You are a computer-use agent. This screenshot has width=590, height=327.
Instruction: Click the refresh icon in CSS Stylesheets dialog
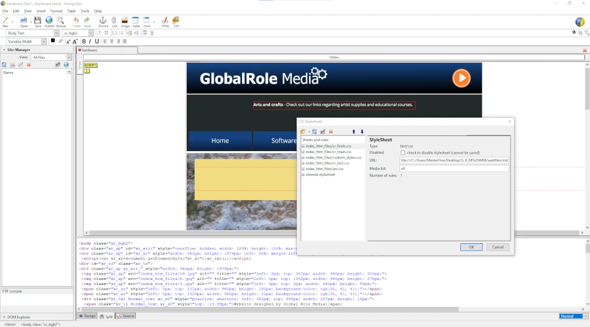tap(314, 131)
